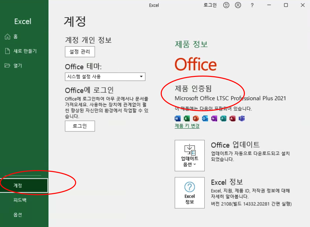310x227 pixels.
Task: Open the Office 테마 dropdown
Action: coord(105,77)
